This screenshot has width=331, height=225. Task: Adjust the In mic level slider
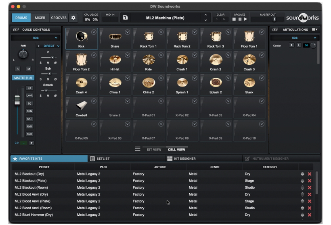(x=52, y=57)
